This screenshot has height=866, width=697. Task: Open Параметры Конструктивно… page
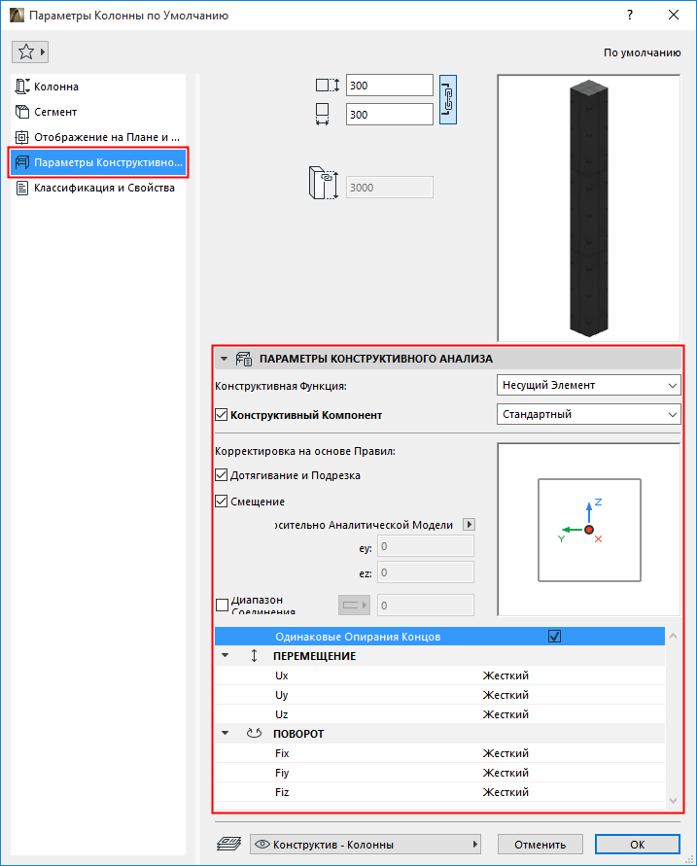(98, 162)
